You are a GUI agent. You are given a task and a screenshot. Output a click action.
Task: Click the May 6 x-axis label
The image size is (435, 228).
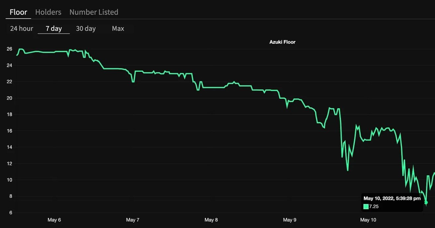[x=54, y=220]
